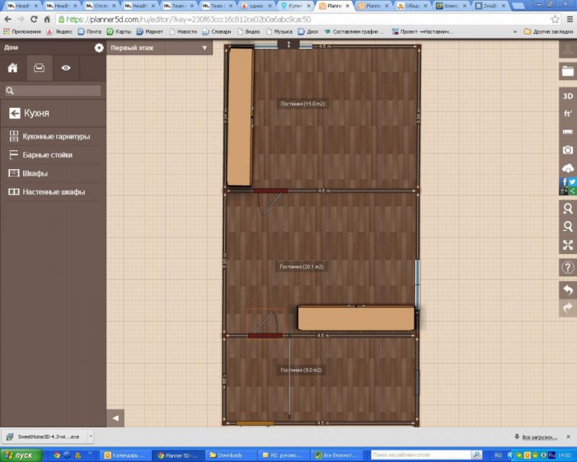Click the ruler icon in right toolbar

(x=567, y=132)
